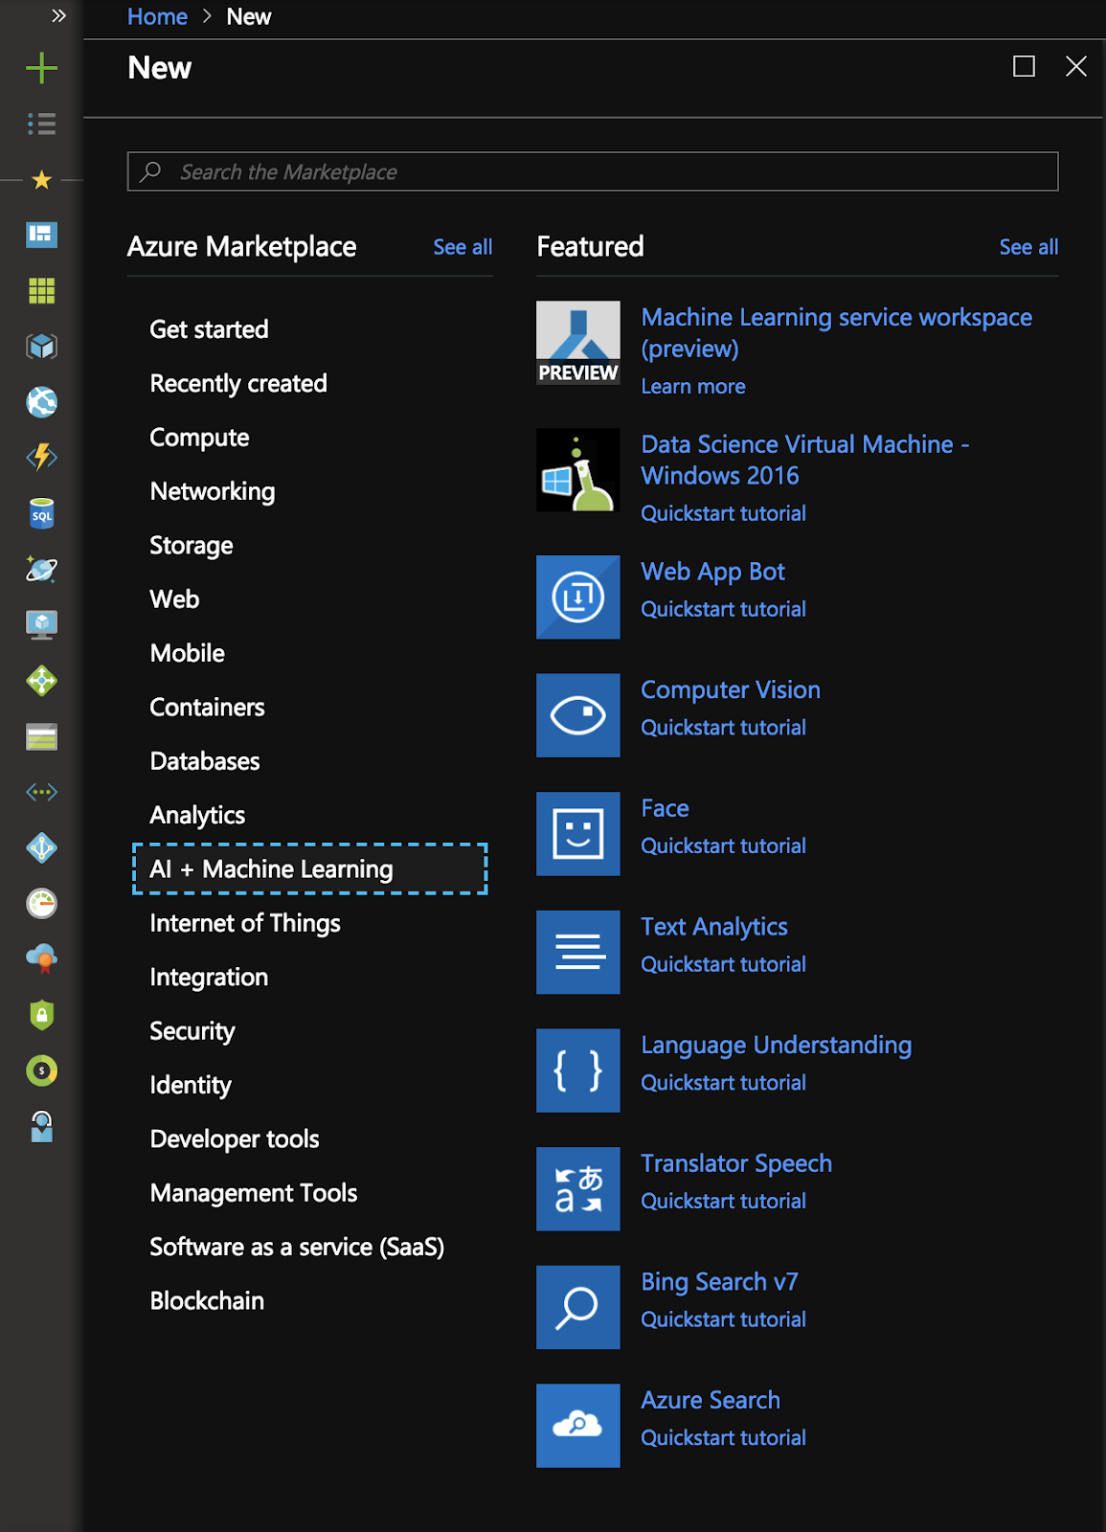Click the Computer Vision eye icon
1106x1532 pixels.
pyautogui.click(x=577, y=715)
